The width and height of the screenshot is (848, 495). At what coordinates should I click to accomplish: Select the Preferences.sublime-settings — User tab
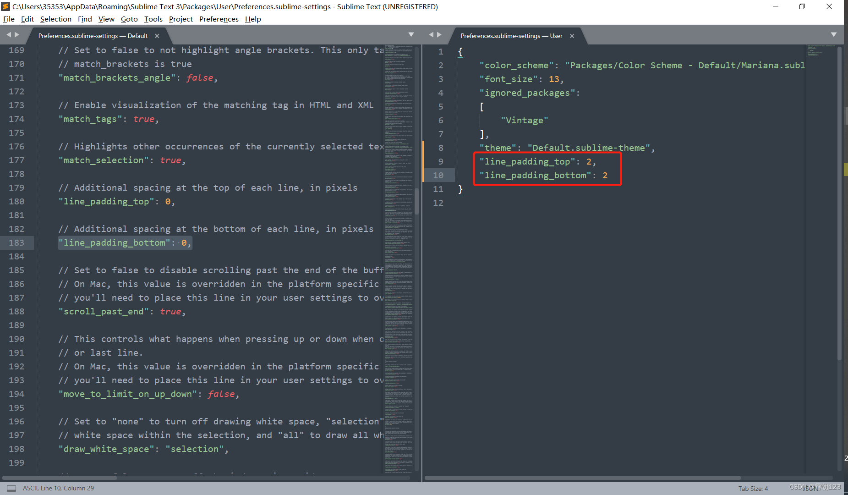click(x=511, y=36)
